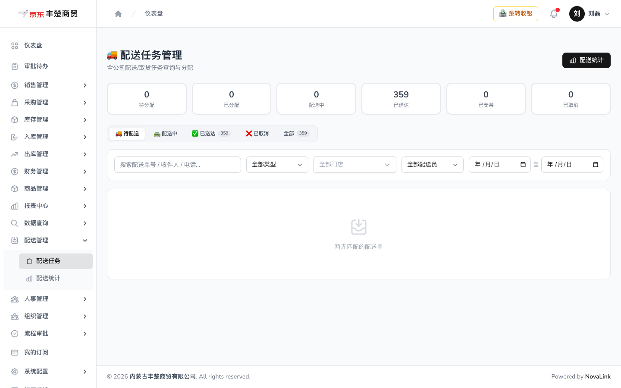Click the start date field
This screenshot has height=388, width=621.
coord(500,165)
